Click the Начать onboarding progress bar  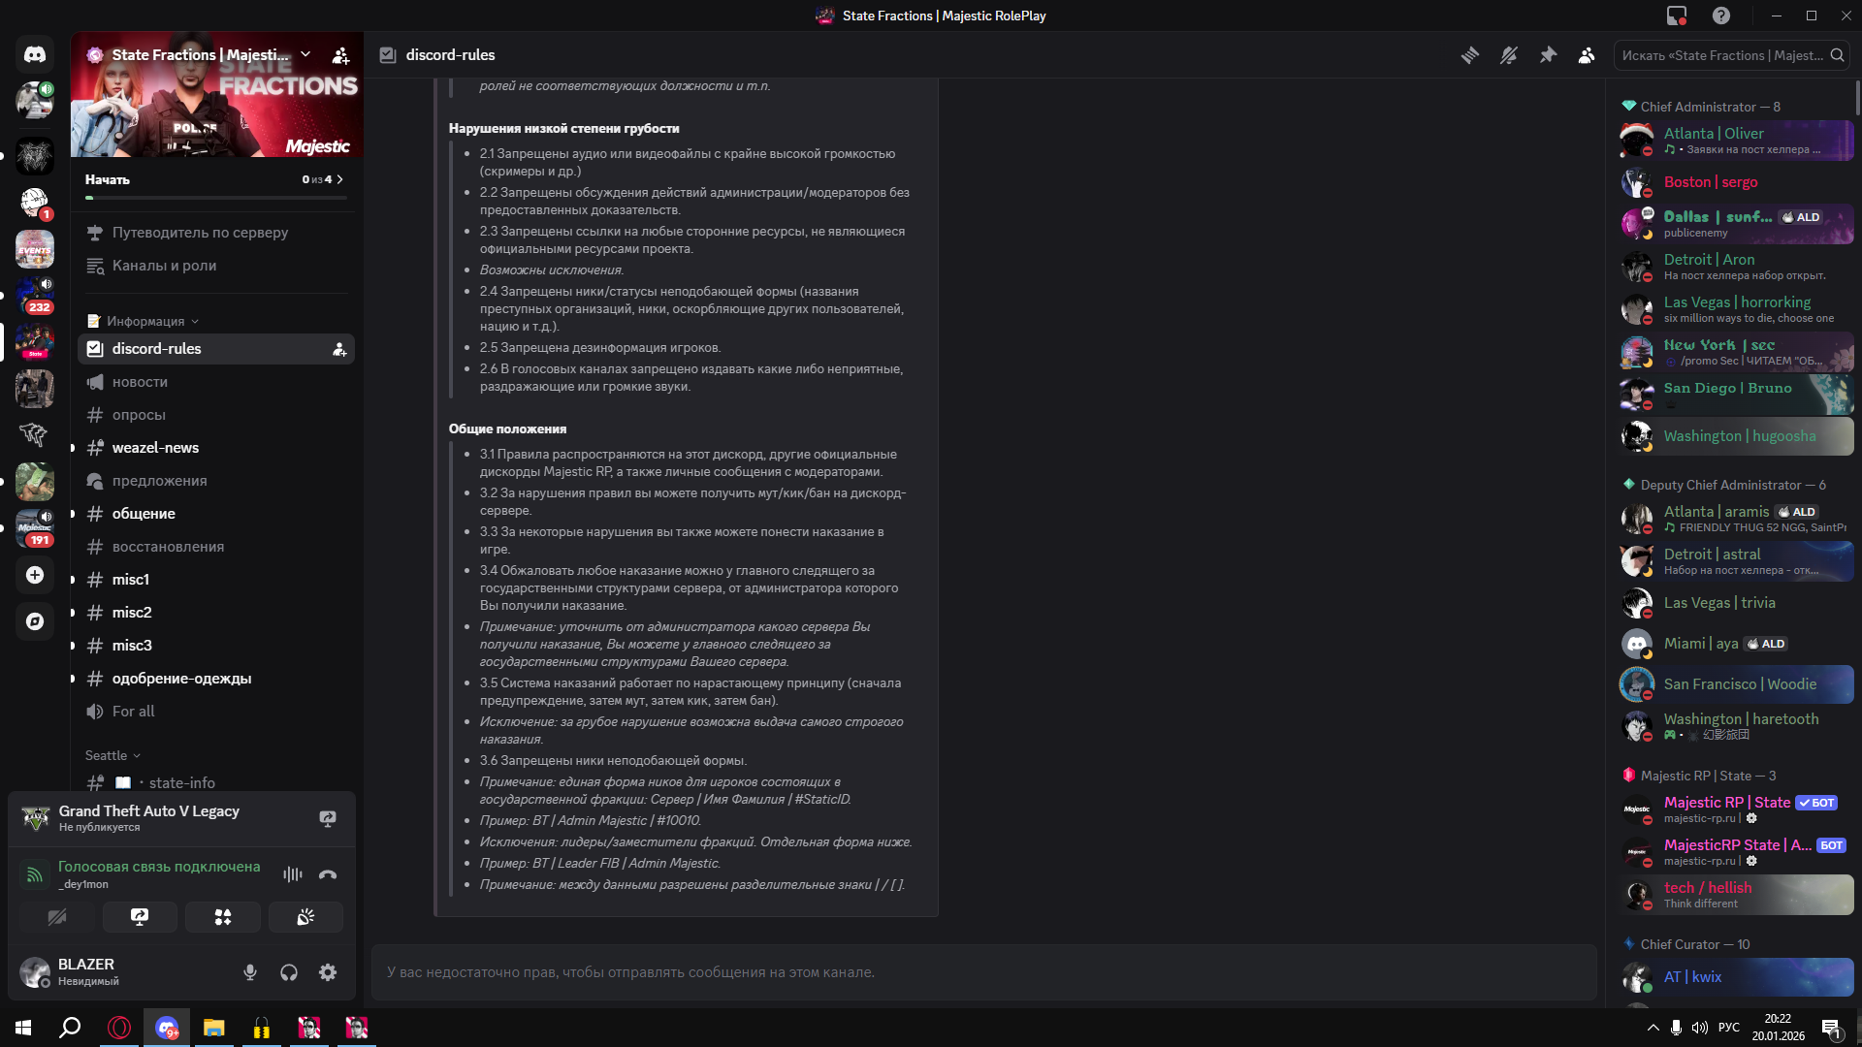[215, 198]
